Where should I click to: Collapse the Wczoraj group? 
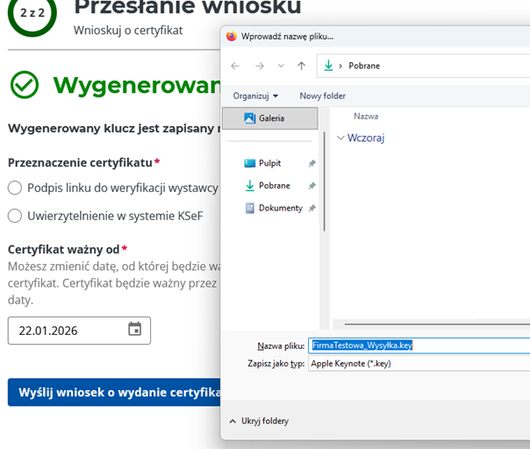pyautogui.click(x=341, y=138)
